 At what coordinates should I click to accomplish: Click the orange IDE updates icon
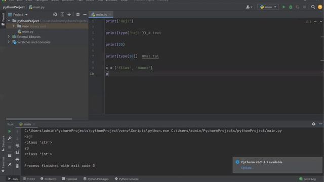tap(320, 7)
